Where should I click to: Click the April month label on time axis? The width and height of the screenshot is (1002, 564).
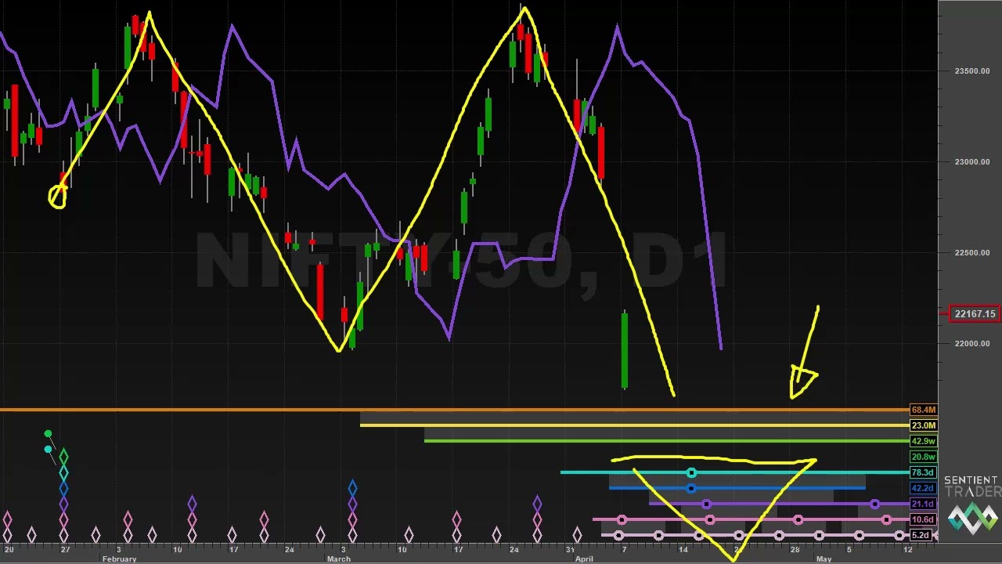point(584,559)
